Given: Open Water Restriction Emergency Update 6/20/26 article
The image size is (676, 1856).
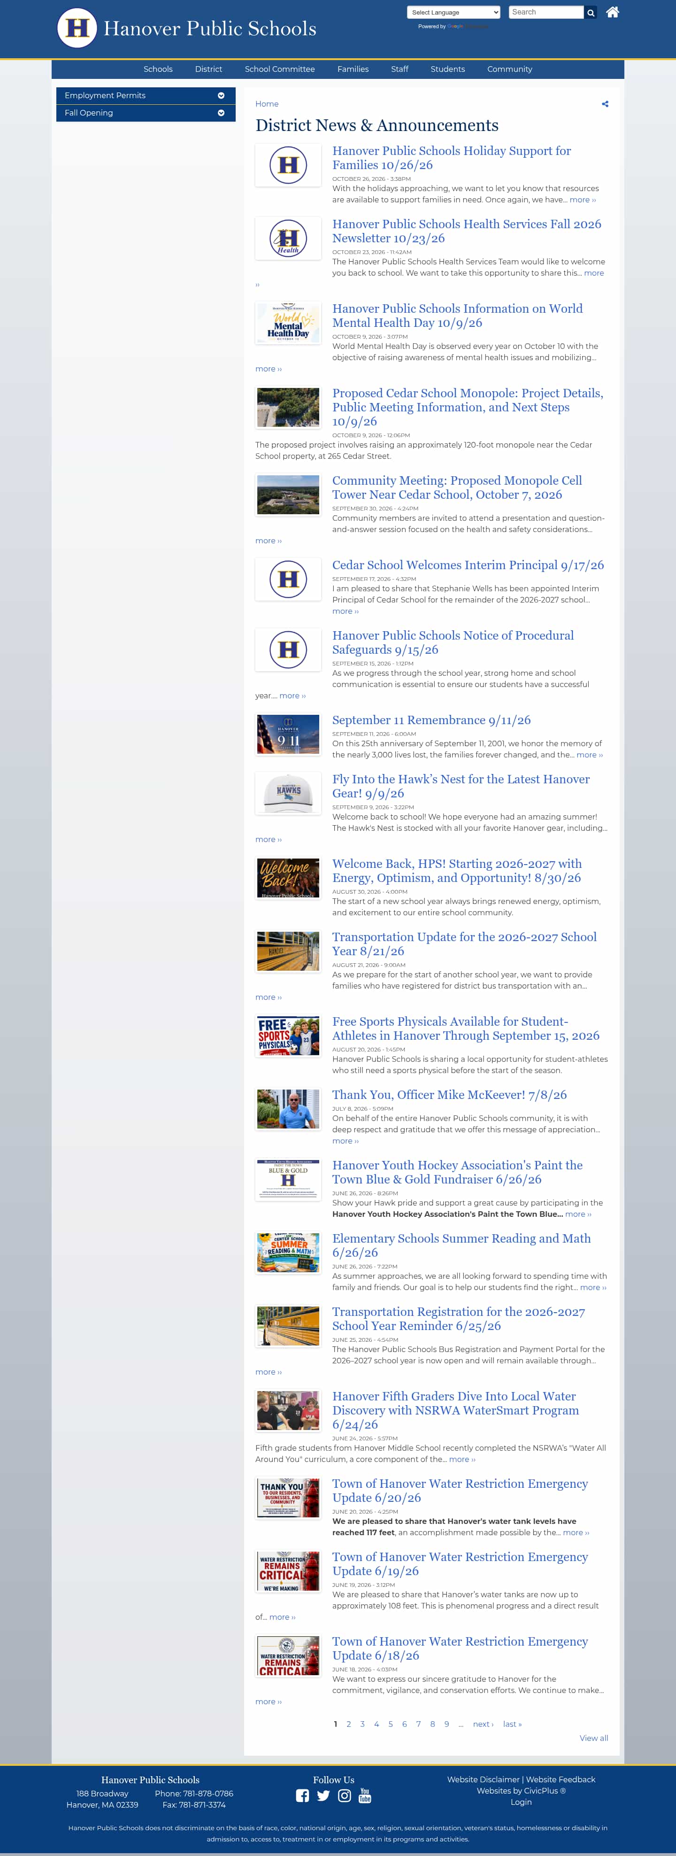Looking at the screenshot, I should coord(460,1491).
